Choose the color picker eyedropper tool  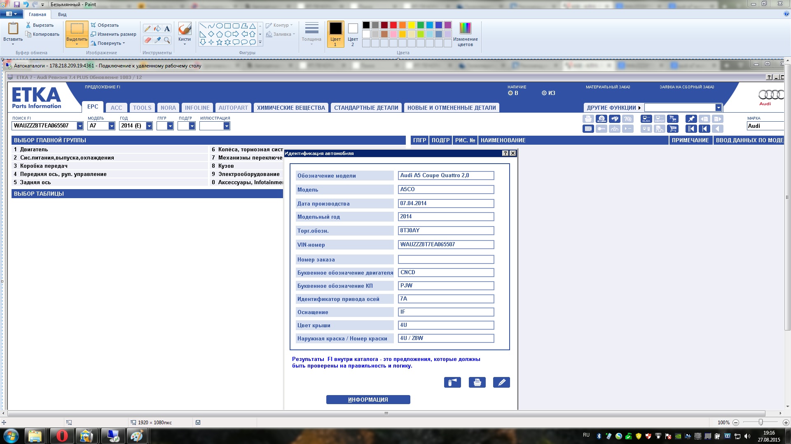click(157, 40)
